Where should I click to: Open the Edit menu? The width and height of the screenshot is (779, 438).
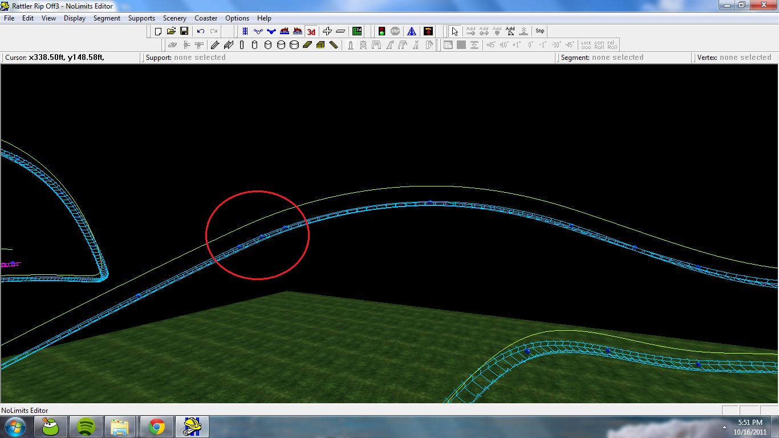28,18
